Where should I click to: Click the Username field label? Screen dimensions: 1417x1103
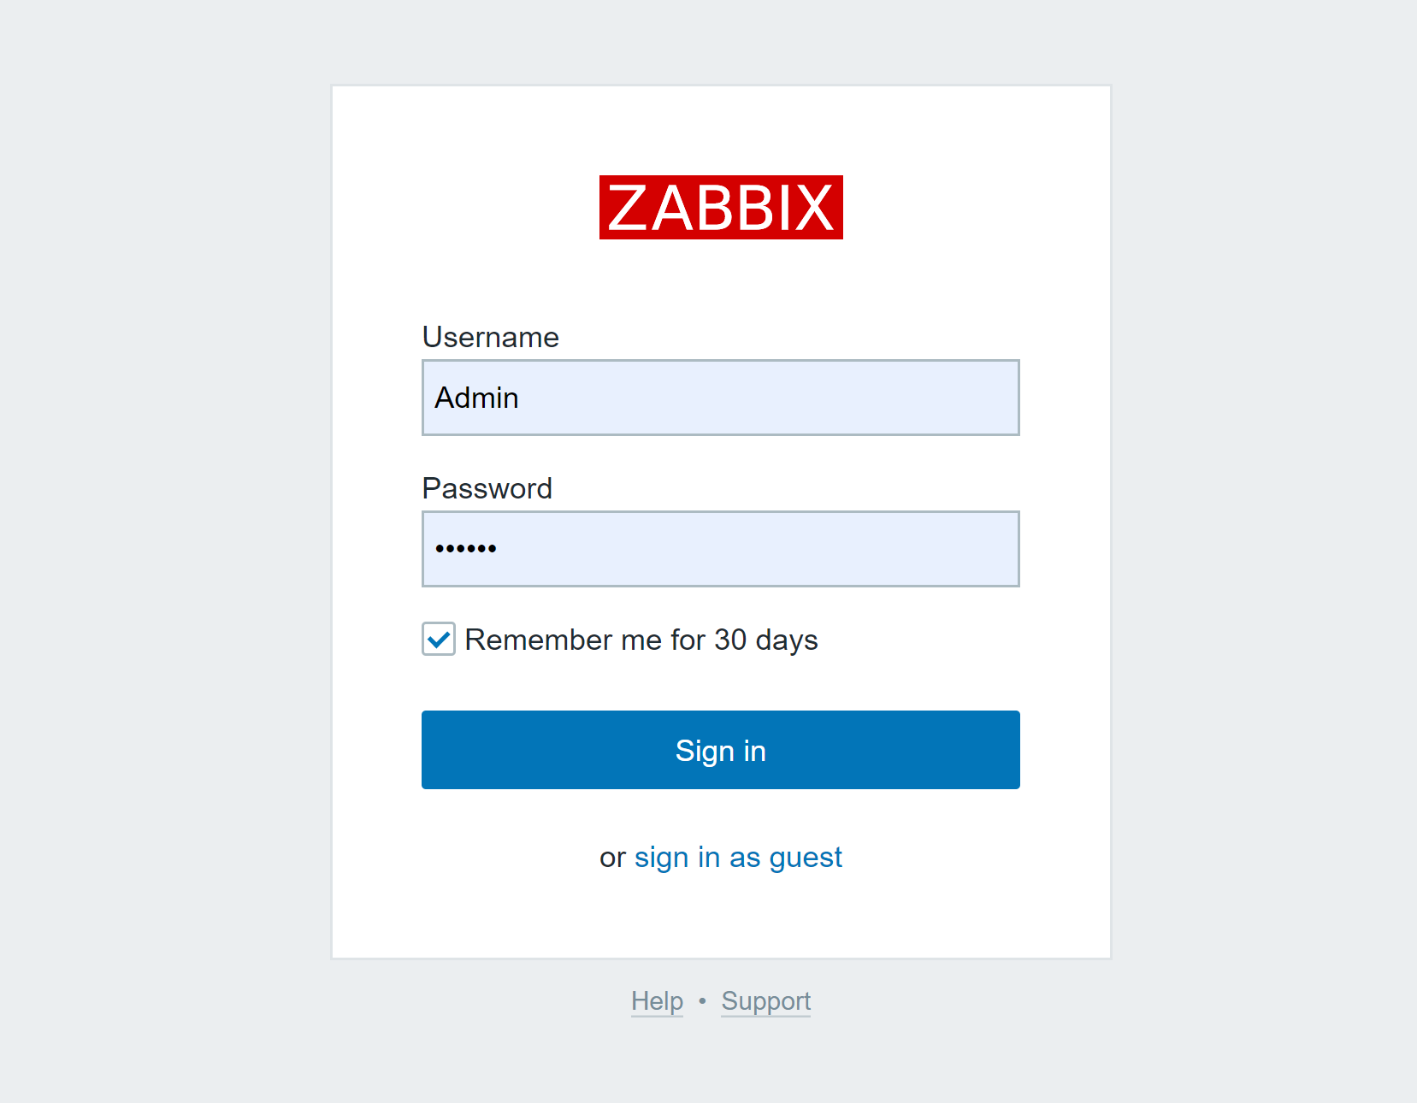pyautogui.click(x=489, y=337)
